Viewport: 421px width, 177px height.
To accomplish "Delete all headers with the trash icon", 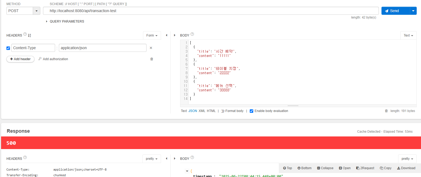I will [152, 59].
